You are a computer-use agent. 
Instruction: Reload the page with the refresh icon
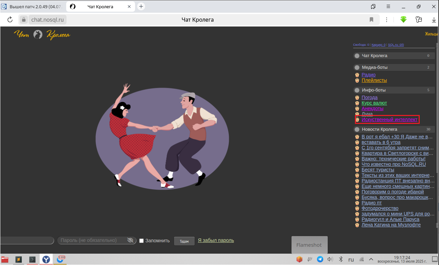click(x=10, y=20)
